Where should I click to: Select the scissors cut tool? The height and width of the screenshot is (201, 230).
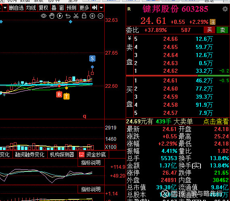pos(76,16)
